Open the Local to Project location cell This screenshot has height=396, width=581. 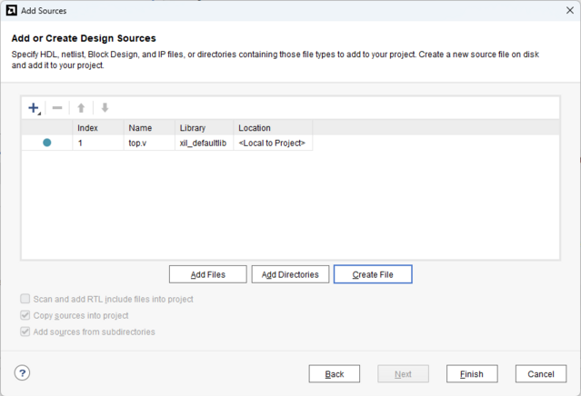point(273,143)
